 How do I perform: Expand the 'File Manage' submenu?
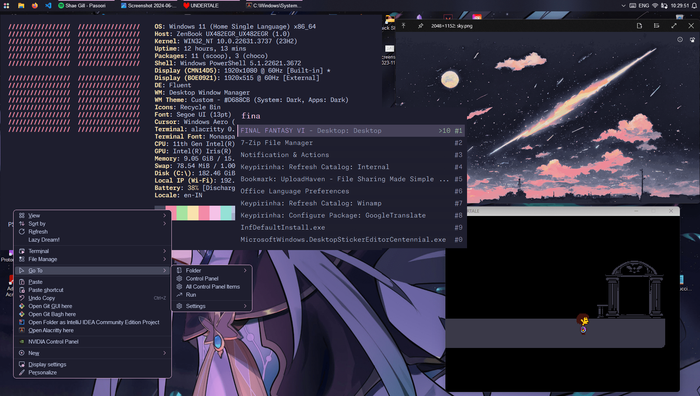point(92,259)
